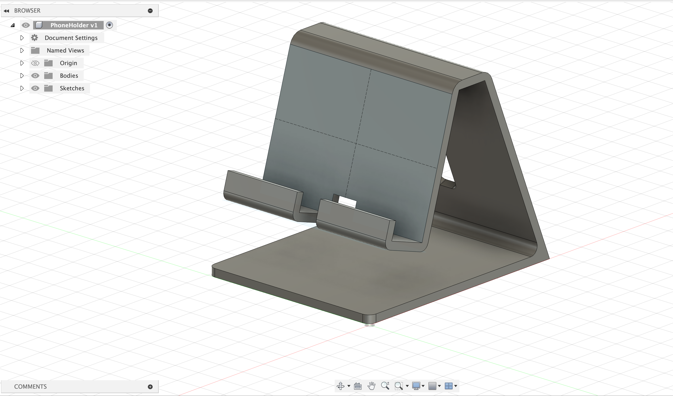This screenshot has height=396, width=673.
Task: Minimize the Browser panel minus button
Action: point(150,11)
